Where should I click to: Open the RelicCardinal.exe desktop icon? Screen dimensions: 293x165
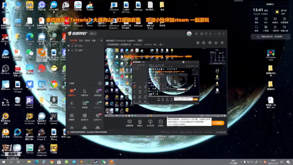click(53, 118)
